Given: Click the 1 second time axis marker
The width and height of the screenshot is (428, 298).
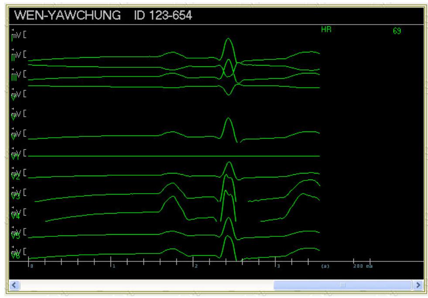Looking at the screenshot, I should pyautogui.click(x=114, y=266).
